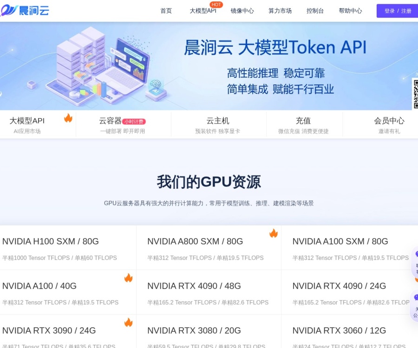
Task: Open the 首页 menu item
Action: point(166,11)
